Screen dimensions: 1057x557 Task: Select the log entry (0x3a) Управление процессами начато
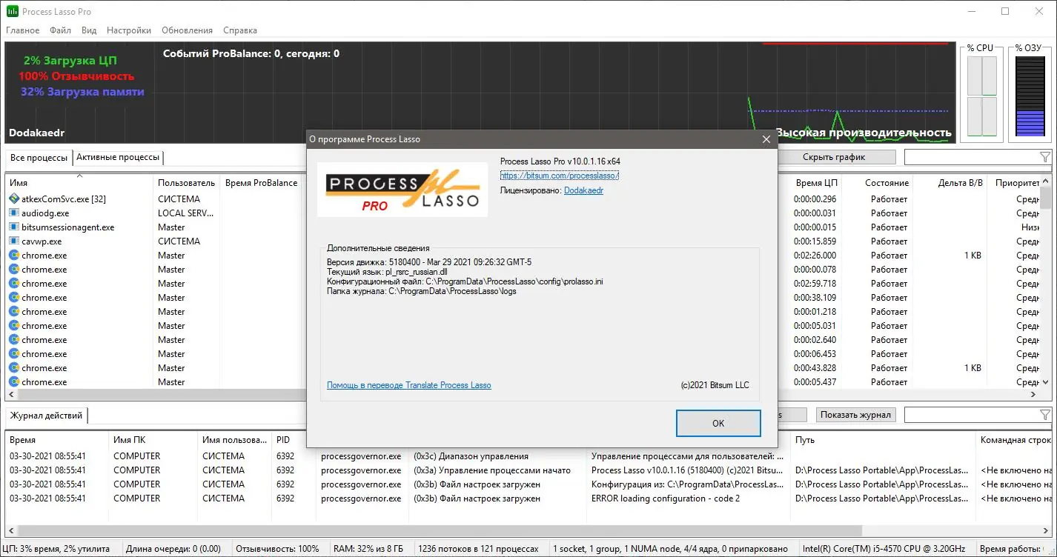(x=492, y=470)
